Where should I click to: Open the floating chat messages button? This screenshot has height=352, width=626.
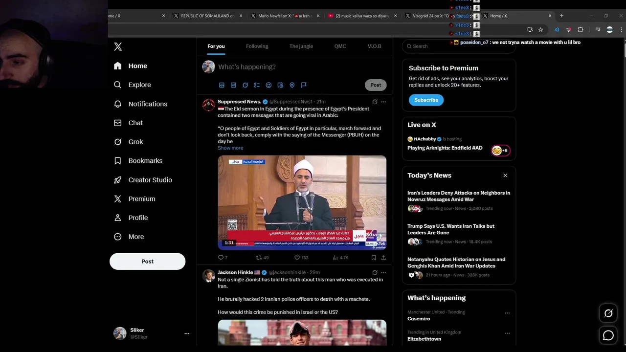pos(608,335)
